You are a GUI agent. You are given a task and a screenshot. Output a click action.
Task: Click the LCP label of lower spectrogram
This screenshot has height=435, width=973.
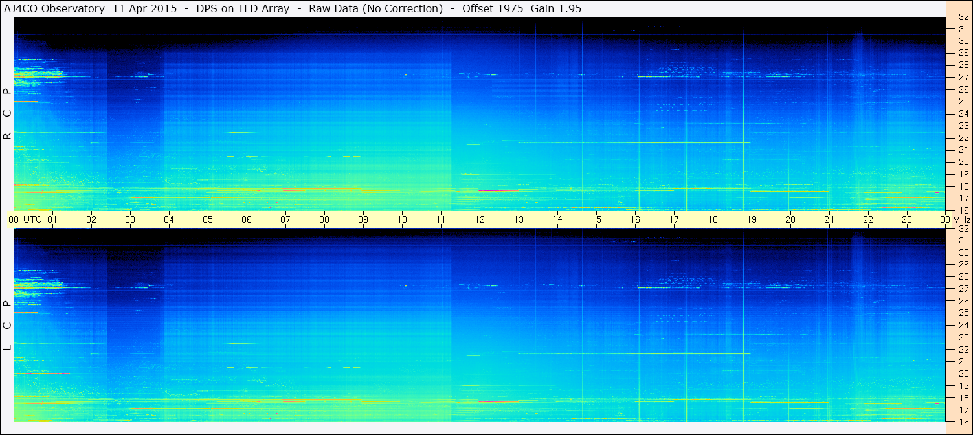click(x=7, y=326)
